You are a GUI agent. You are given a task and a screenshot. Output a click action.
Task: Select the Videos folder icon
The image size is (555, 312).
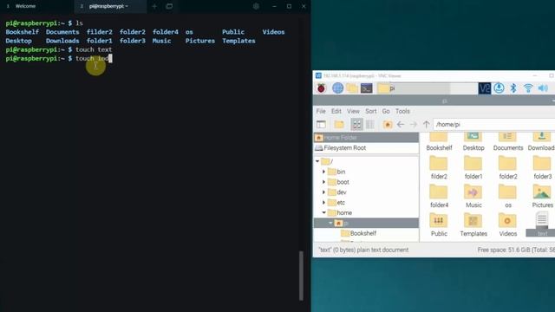coord(508,224)
